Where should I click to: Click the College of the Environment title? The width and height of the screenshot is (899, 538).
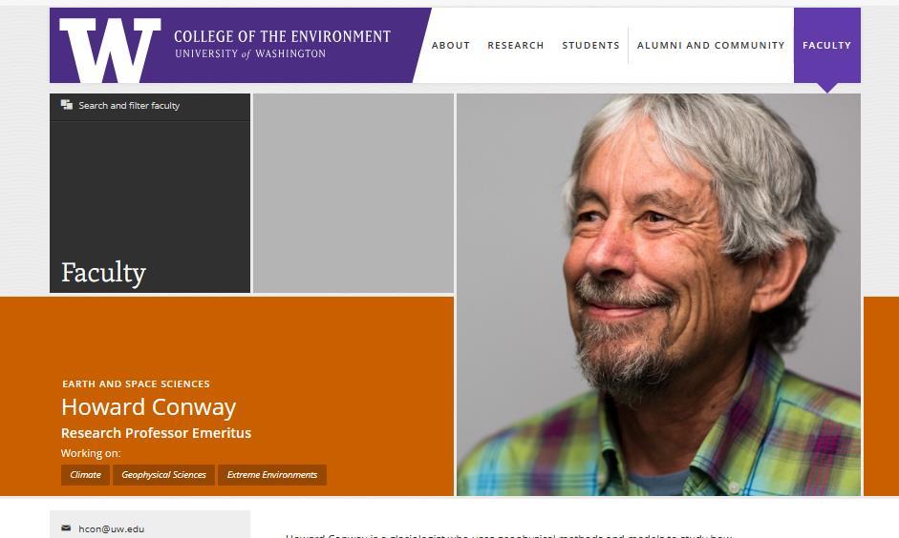[x=282, y=36]
